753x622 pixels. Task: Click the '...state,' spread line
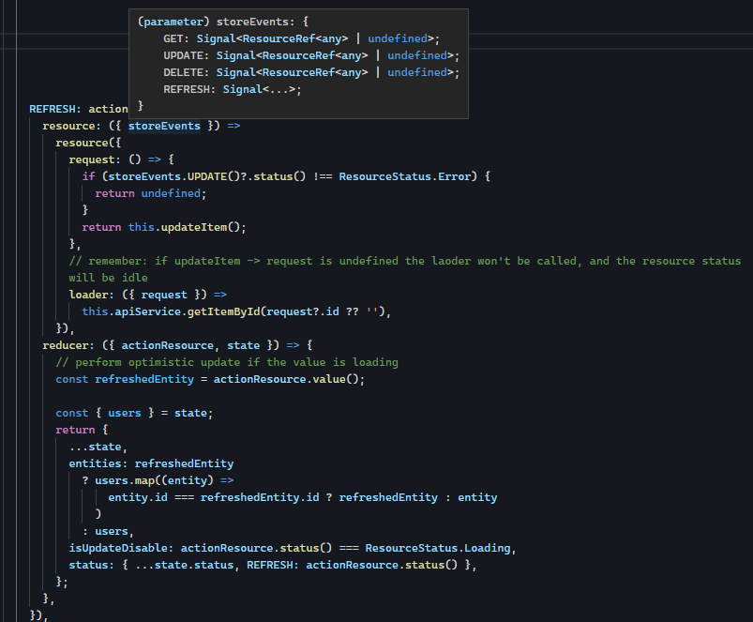coord(98,447)
